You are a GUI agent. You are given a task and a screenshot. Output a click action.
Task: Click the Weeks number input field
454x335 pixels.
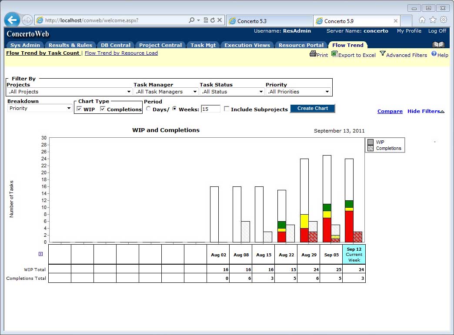coord(210,109)
